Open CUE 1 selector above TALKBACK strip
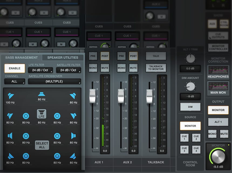Screen dimensions: 232x173 (156, 36)
